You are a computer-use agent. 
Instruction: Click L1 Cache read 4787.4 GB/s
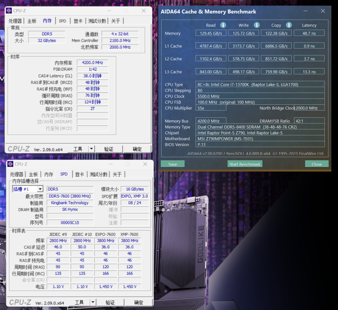(x=211, y=46)
